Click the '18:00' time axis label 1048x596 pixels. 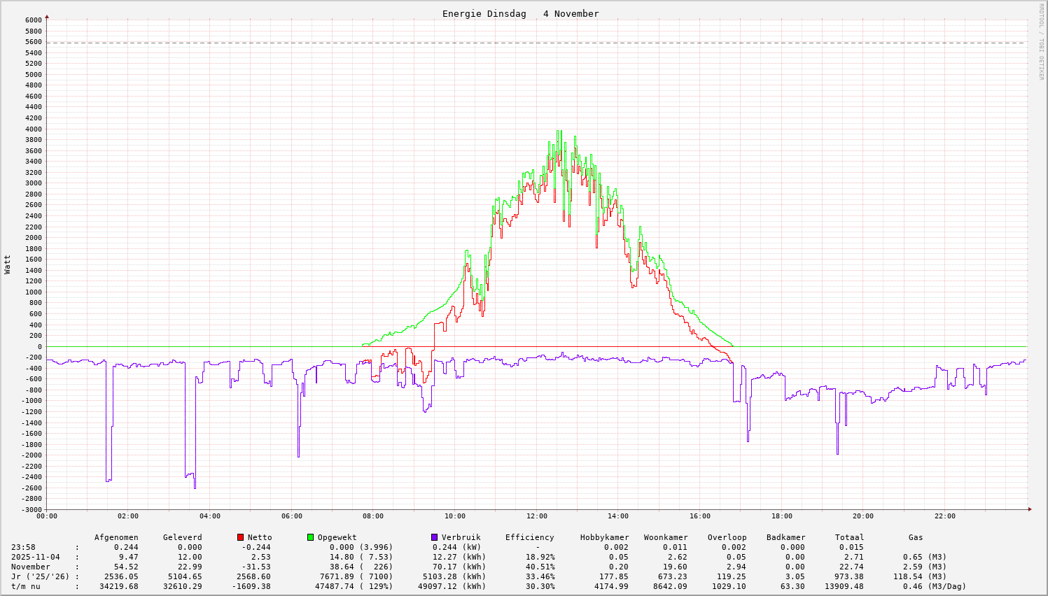click(x=781, y=516)
